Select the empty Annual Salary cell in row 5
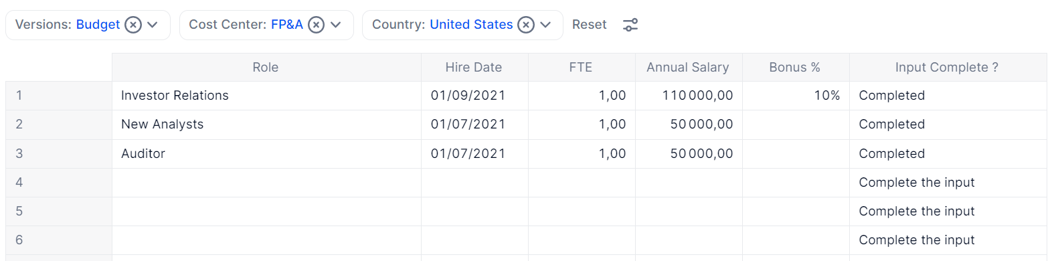 click(689, 211)
